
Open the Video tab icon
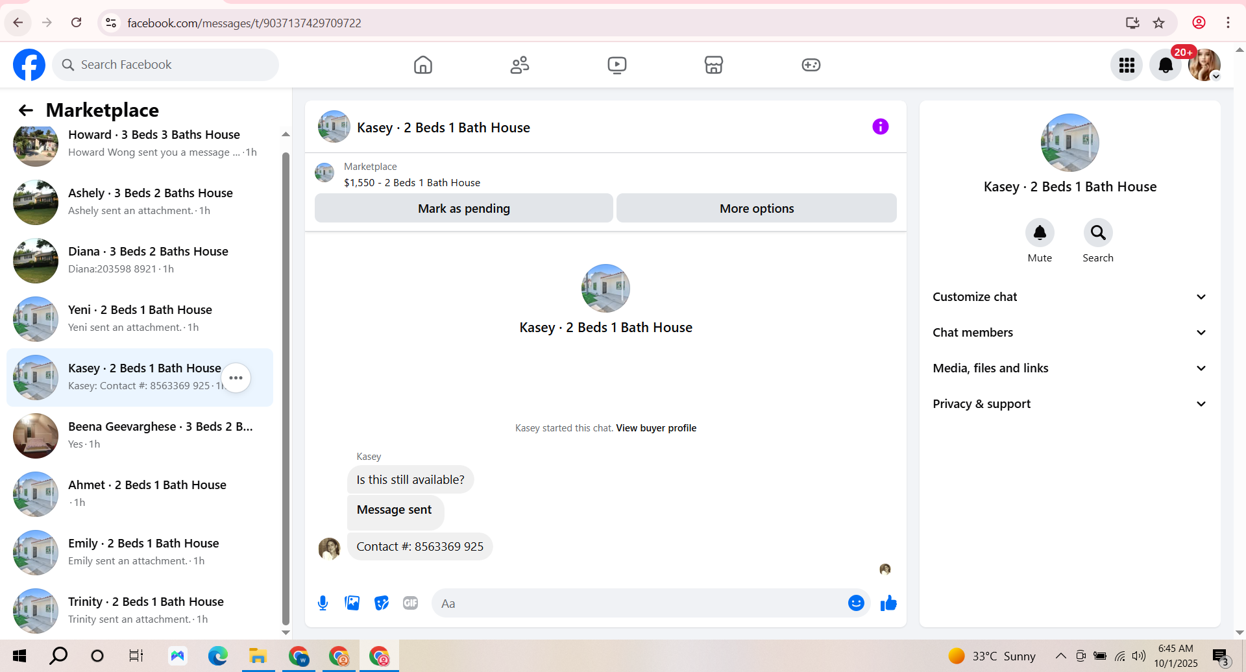[x=617, y=65]
